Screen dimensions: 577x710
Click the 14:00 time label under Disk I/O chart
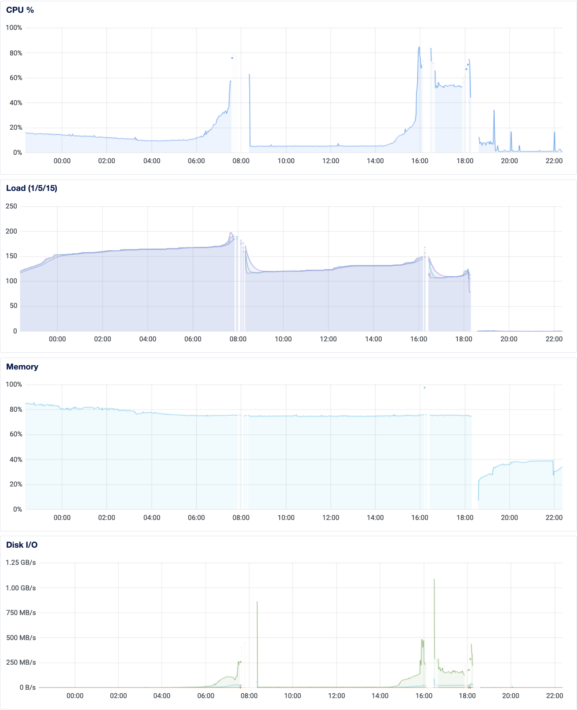(380, 696)
